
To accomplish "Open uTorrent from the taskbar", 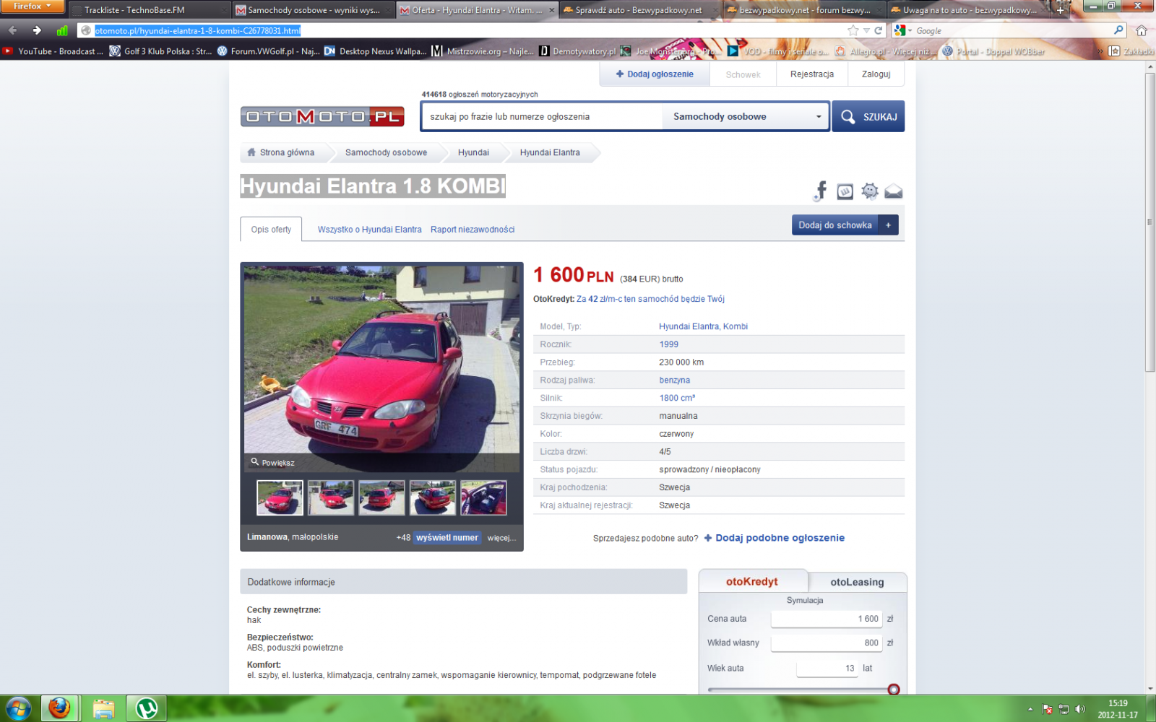I will 147,708.
